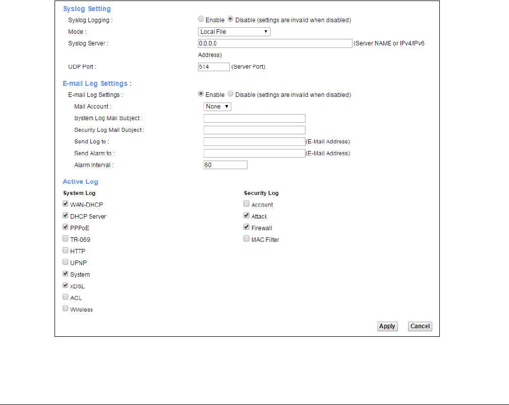Viewport: 509px width, 405px height.
Task: Click the Alarm Interval field
Action: (x=225, y=165)
